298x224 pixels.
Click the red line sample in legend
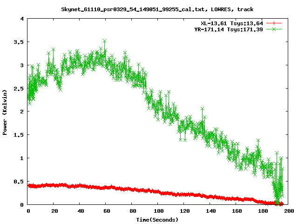[x=274, y=22]
